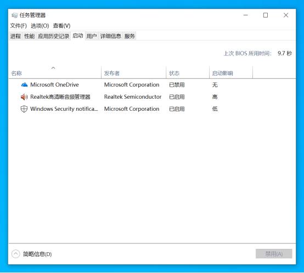Click the 已禁用 status of OneDrive
Viewport: 304px width, 273px height.
click(x=177, y=85)
